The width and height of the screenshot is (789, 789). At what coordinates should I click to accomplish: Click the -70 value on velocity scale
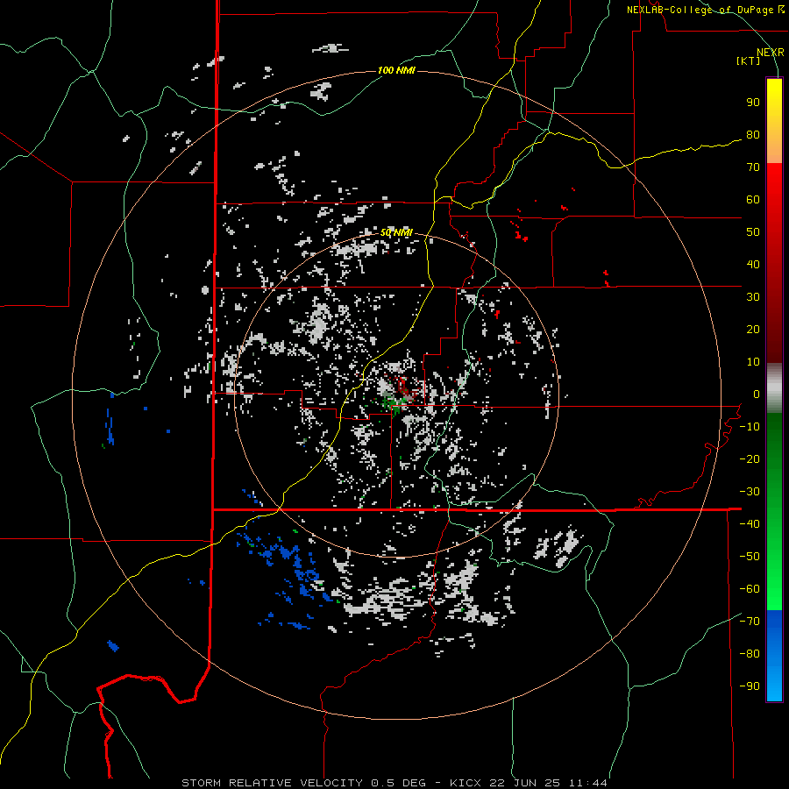point(750,622)
